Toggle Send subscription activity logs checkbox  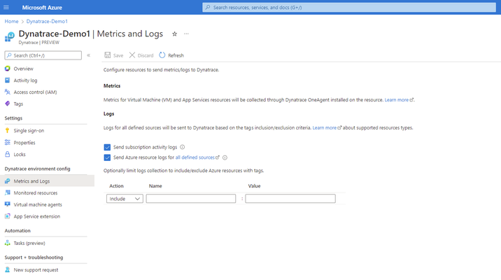pyautogui.click(x=107, y=148)
